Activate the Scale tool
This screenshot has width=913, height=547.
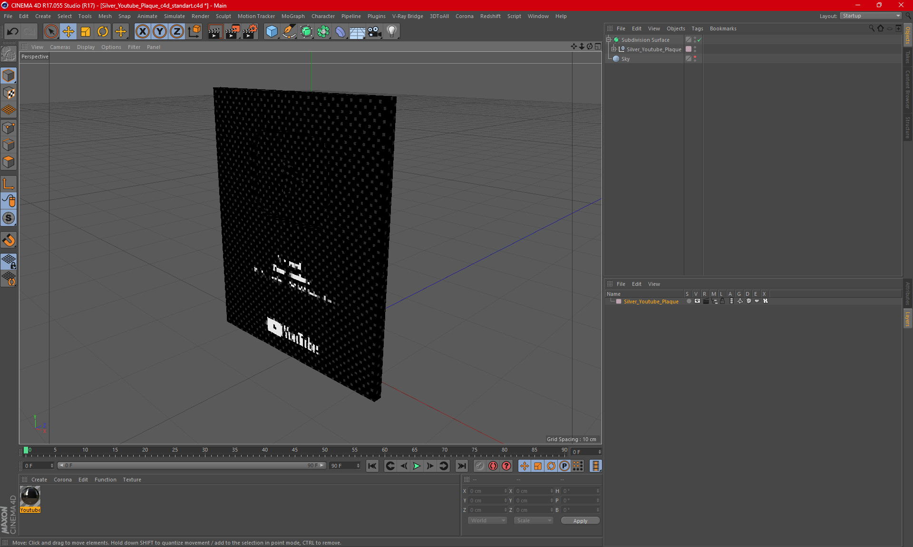[86, 31]
